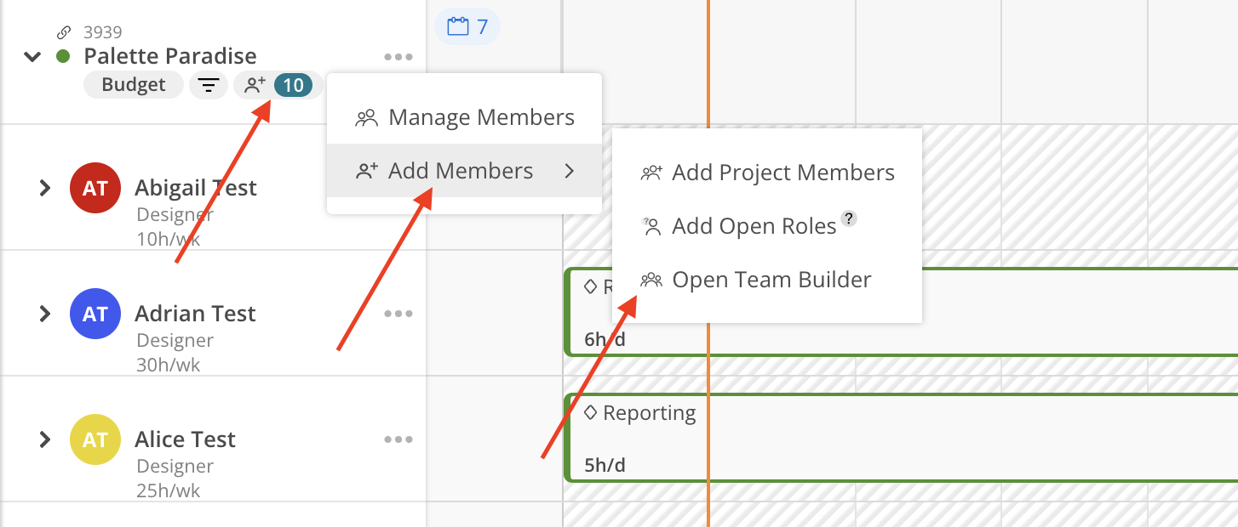Open Adrian Test's three-dots options menu

tap(398, 314)
